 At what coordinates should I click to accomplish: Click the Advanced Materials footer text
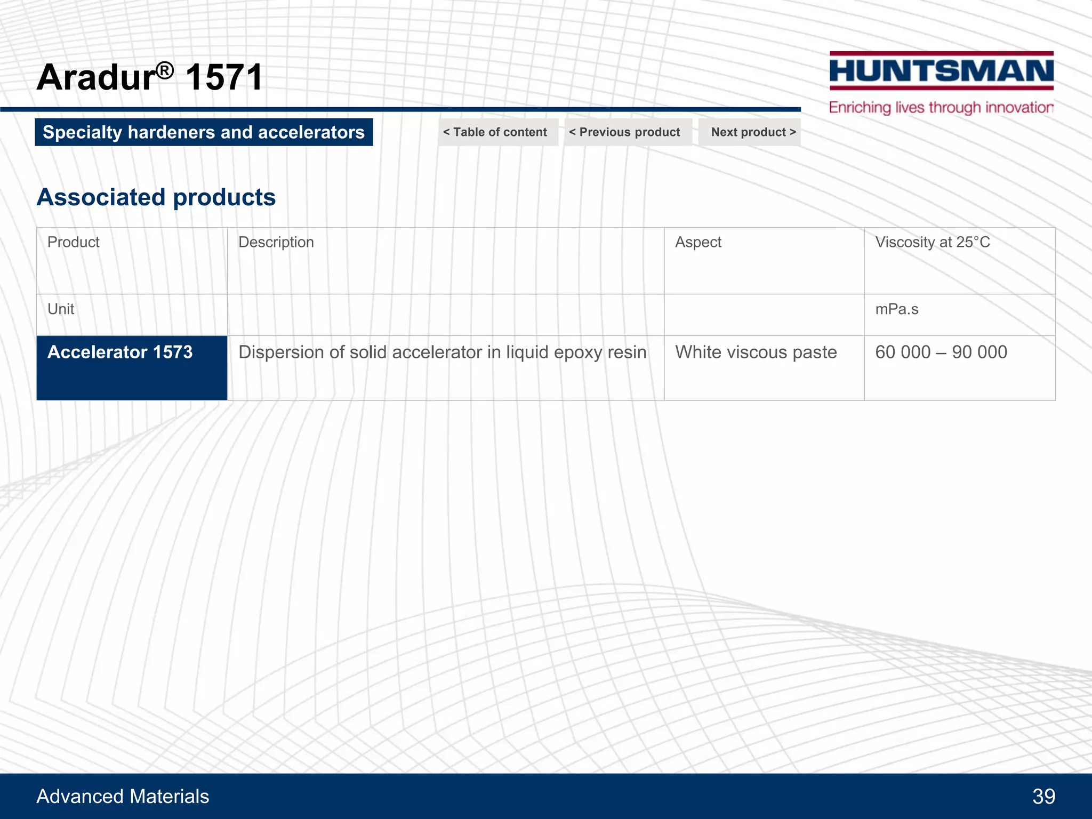click(x=123, y=796)
